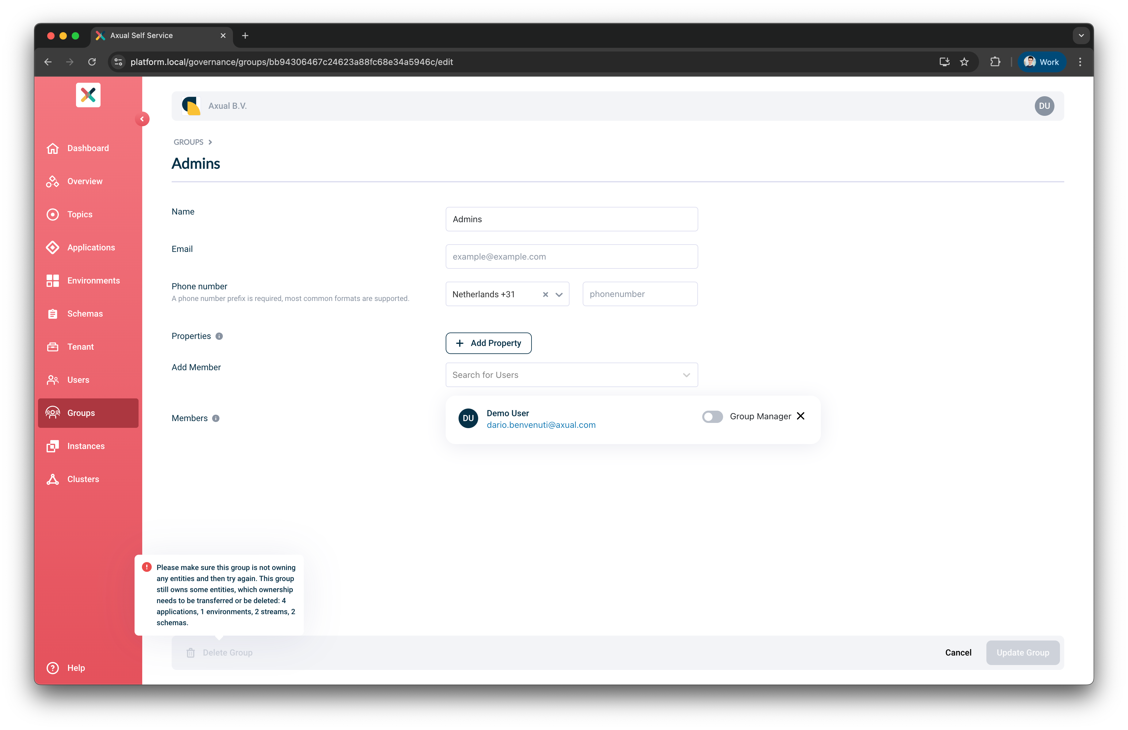Viewport: 1128px width, 730px height.
Task: Open the Applications section
Action: (x=91, y=247)
